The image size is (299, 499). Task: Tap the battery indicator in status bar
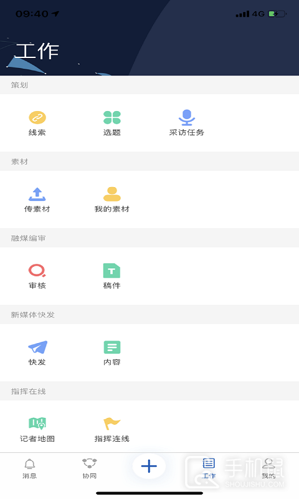click(277, 14)
